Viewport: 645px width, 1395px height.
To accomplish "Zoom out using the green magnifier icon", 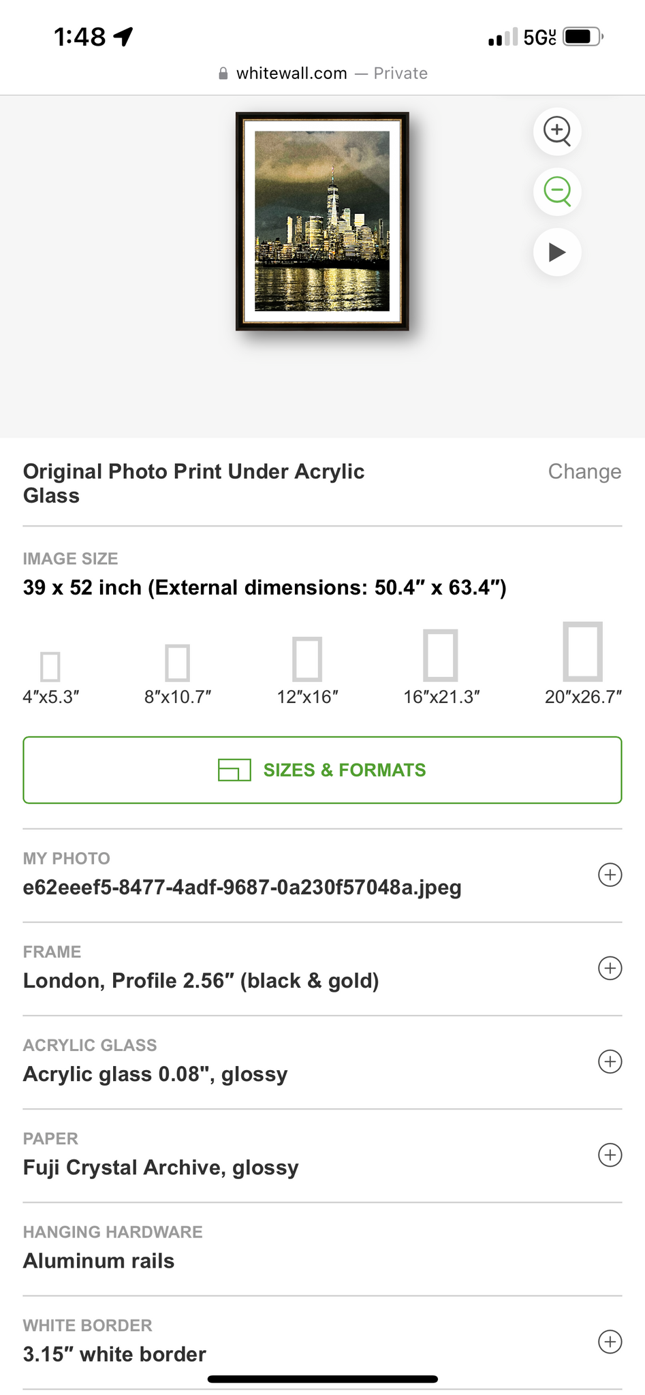I will coord(557,191).
